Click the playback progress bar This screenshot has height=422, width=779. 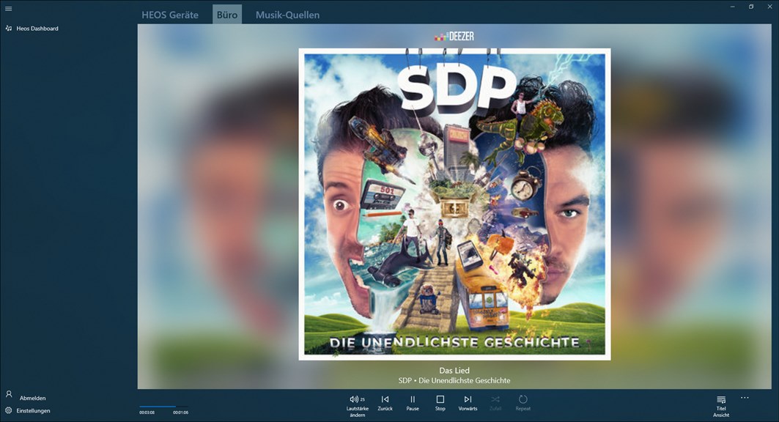[164, 407]
